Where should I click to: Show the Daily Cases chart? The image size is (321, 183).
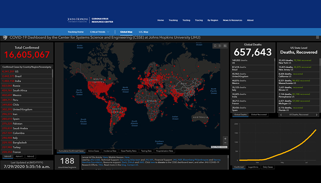(269, 167)
